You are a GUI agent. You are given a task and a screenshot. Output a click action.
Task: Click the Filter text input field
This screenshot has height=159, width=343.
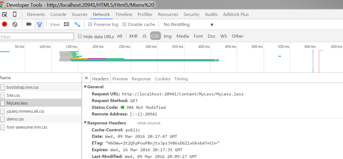37,37
